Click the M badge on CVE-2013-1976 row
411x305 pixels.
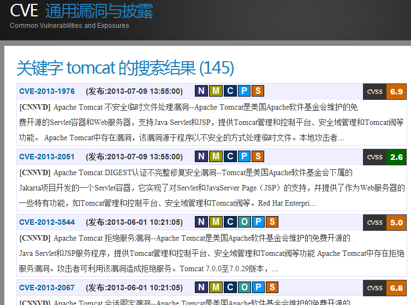(216, 91)
